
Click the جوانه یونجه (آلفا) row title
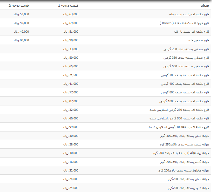(x=181, y=153)
